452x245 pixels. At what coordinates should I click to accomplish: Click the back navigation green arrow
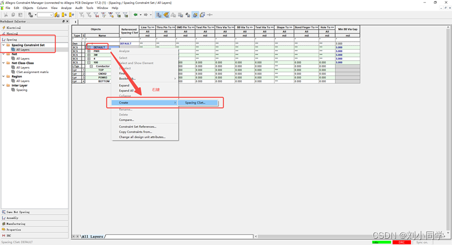click(x=136, y=15)
